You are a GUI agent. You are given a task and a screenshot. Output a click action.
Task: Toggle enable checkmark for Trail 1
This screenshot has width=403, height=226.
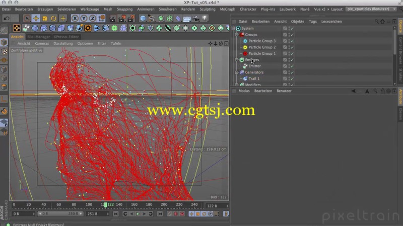click(292, 79)
